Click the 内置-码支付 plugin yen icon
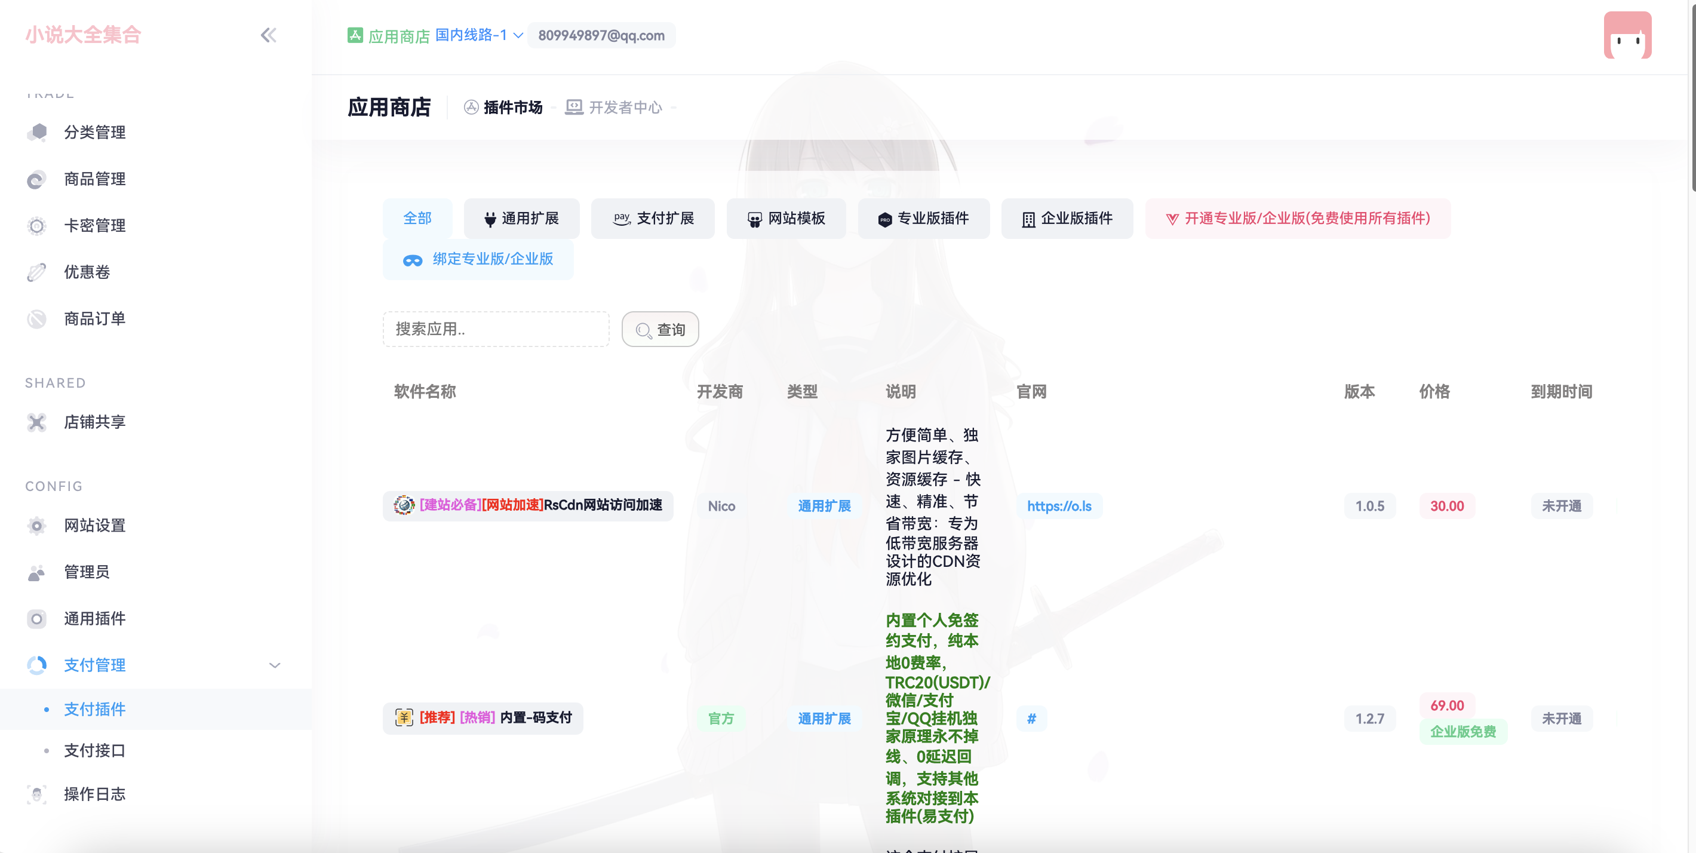 (x=404, y=717)
